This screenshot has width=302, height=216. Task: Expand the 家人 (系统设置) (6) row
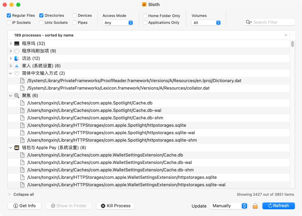tap(11, 66)
